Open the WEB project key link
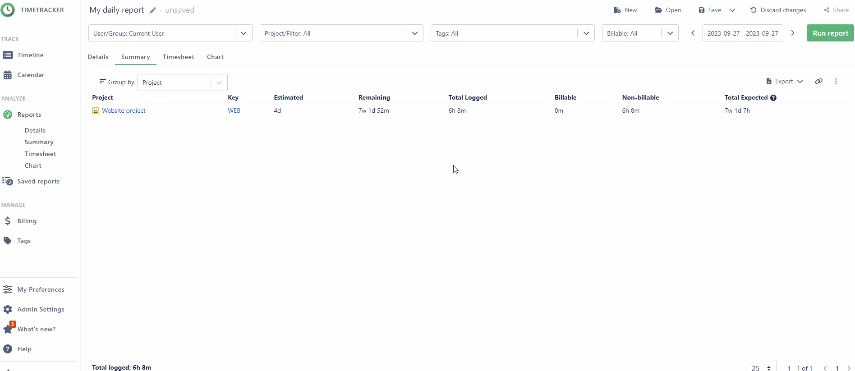855x371 pixels. click(x=234, y=110)
